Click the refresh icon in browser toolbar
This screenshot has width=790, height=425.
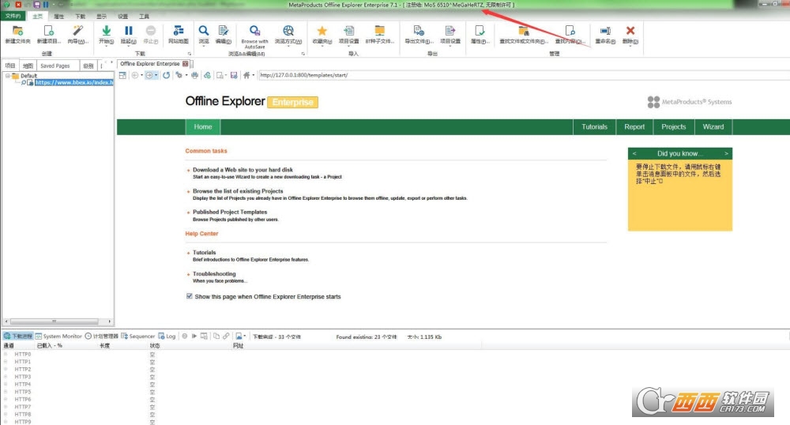(x=166, y=75)
